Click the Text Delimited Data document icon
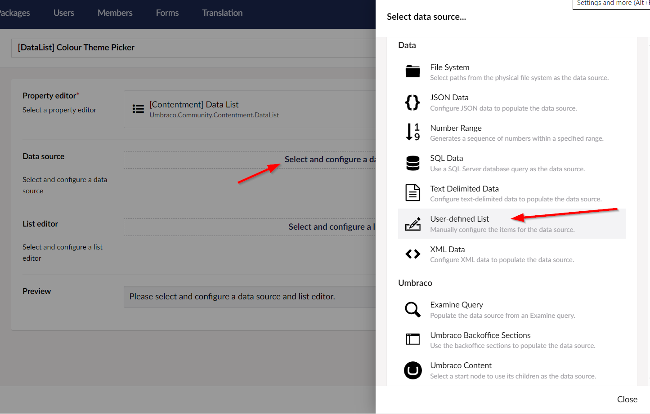This screenshot has height=414, width=650. pos(412,193)
